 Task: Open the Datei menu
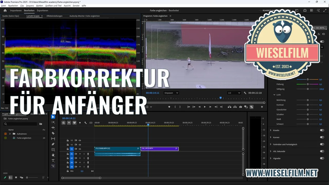(4, 5)
